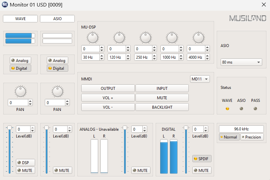Image resolution: width=270 pixels, height=180 pixels.
Task: Select Precision clock mode
Action: tap(252, 137)
